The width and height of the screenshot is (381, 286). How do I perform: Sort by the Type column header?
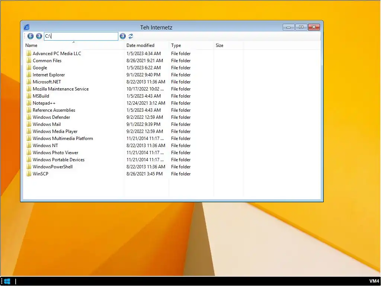(191, 45)
